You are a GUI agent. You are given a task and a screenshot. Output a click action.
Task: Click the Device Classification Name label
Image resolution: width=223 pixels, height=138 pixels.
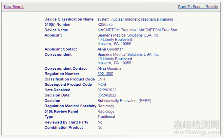(x=69, y=19)
